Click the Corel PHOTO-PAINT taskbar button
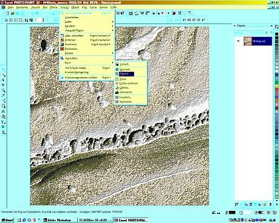This screenshot has height=223, width=279. [x=131, y=220]
